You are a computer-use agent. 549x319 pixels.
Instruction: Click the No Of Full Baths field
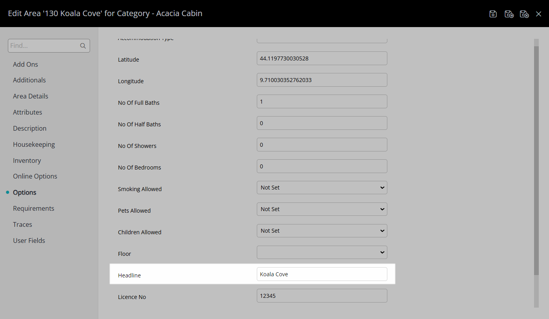tap(322, 102)
